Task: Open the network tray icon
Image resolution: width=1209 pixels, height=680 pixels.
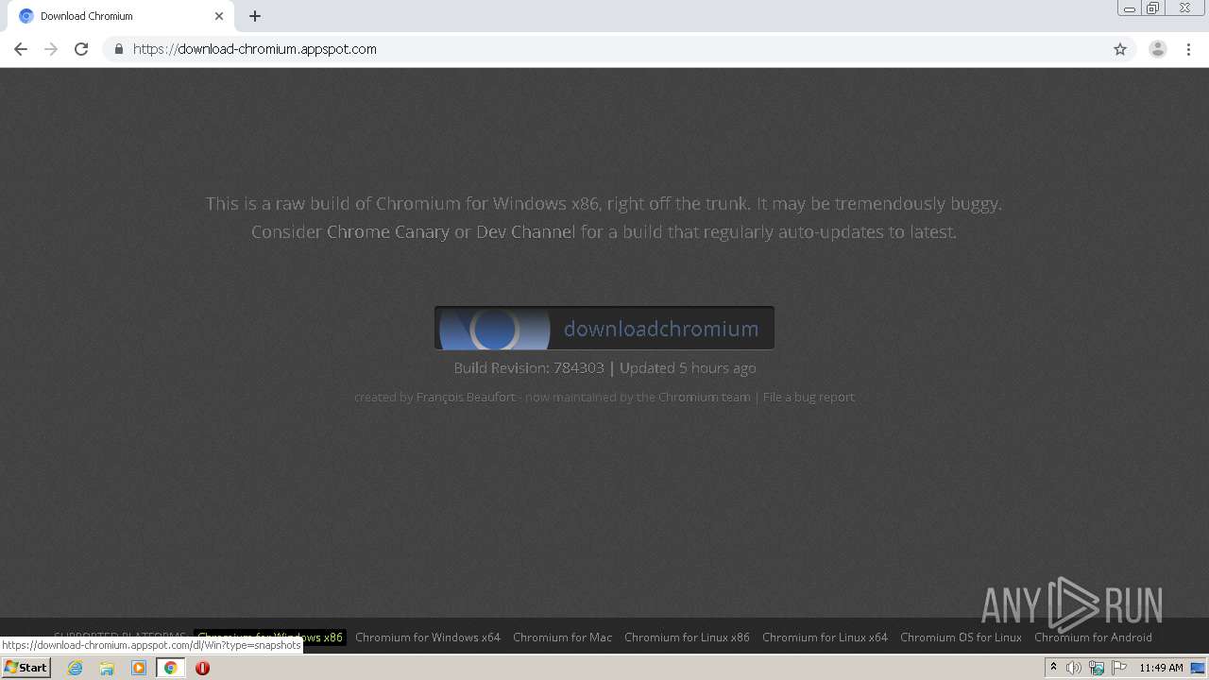Action: (1097, 668)
